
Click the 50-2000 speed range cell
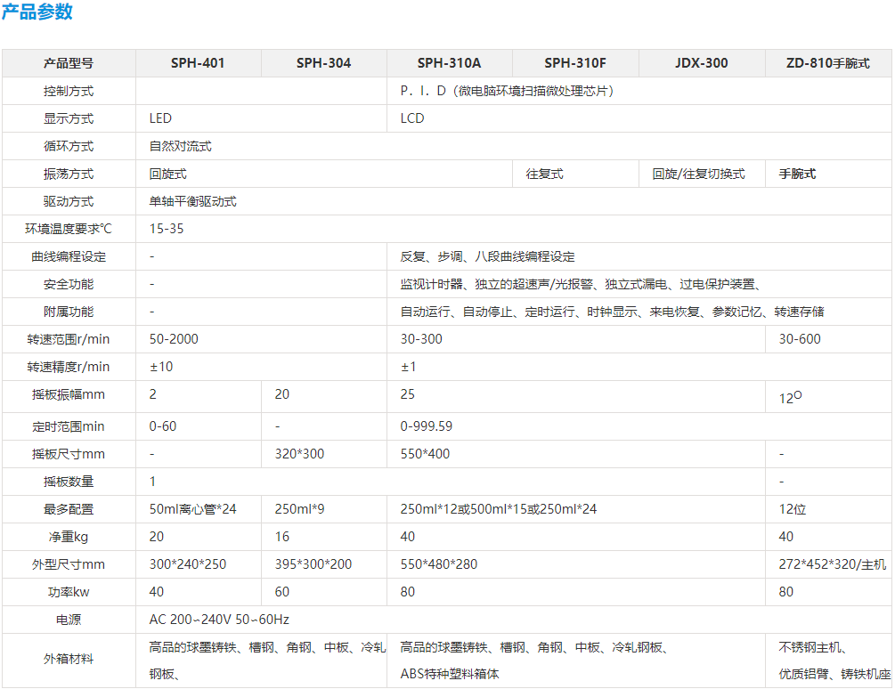click(x=261, y=339)
